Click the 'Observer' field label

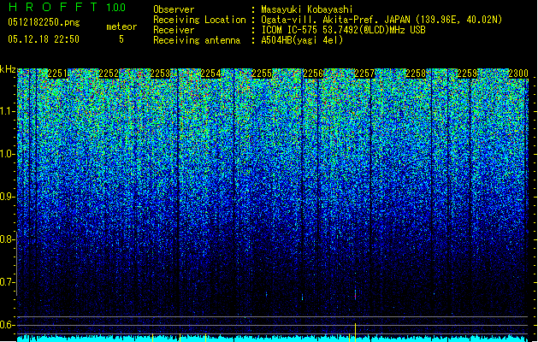tap(174, 9)
